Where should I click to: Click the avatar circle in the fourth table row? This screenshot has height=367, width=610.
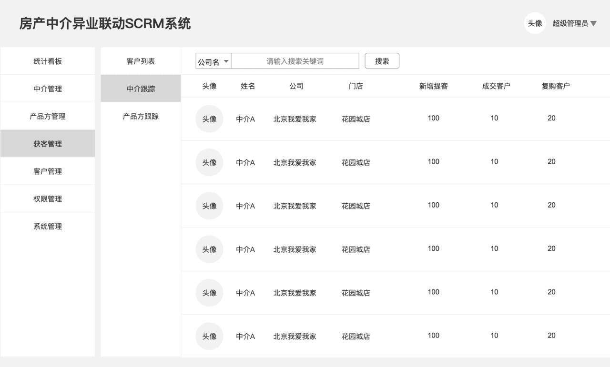209,249
